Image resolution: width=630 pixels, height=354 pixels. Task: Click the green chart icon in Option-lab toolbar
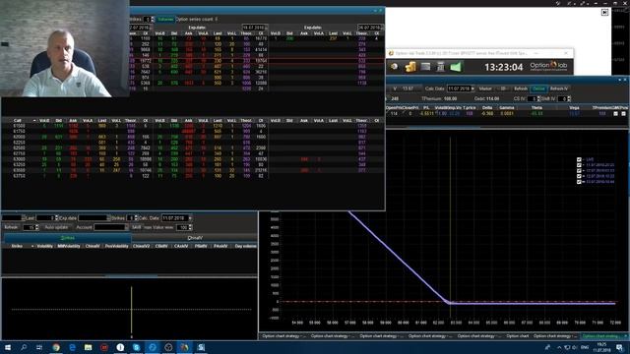456,67
